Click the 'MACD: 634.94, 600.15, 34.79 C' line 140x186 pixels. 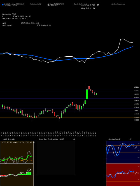(15, 19)
